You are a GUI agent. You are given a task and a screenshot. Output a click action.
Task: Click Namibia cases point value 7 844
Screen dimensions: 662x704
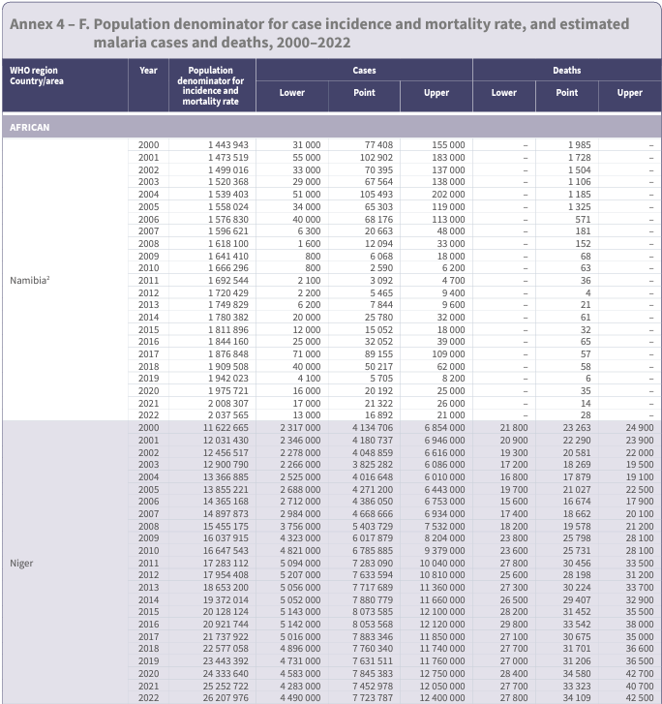[x=381, y=305]
